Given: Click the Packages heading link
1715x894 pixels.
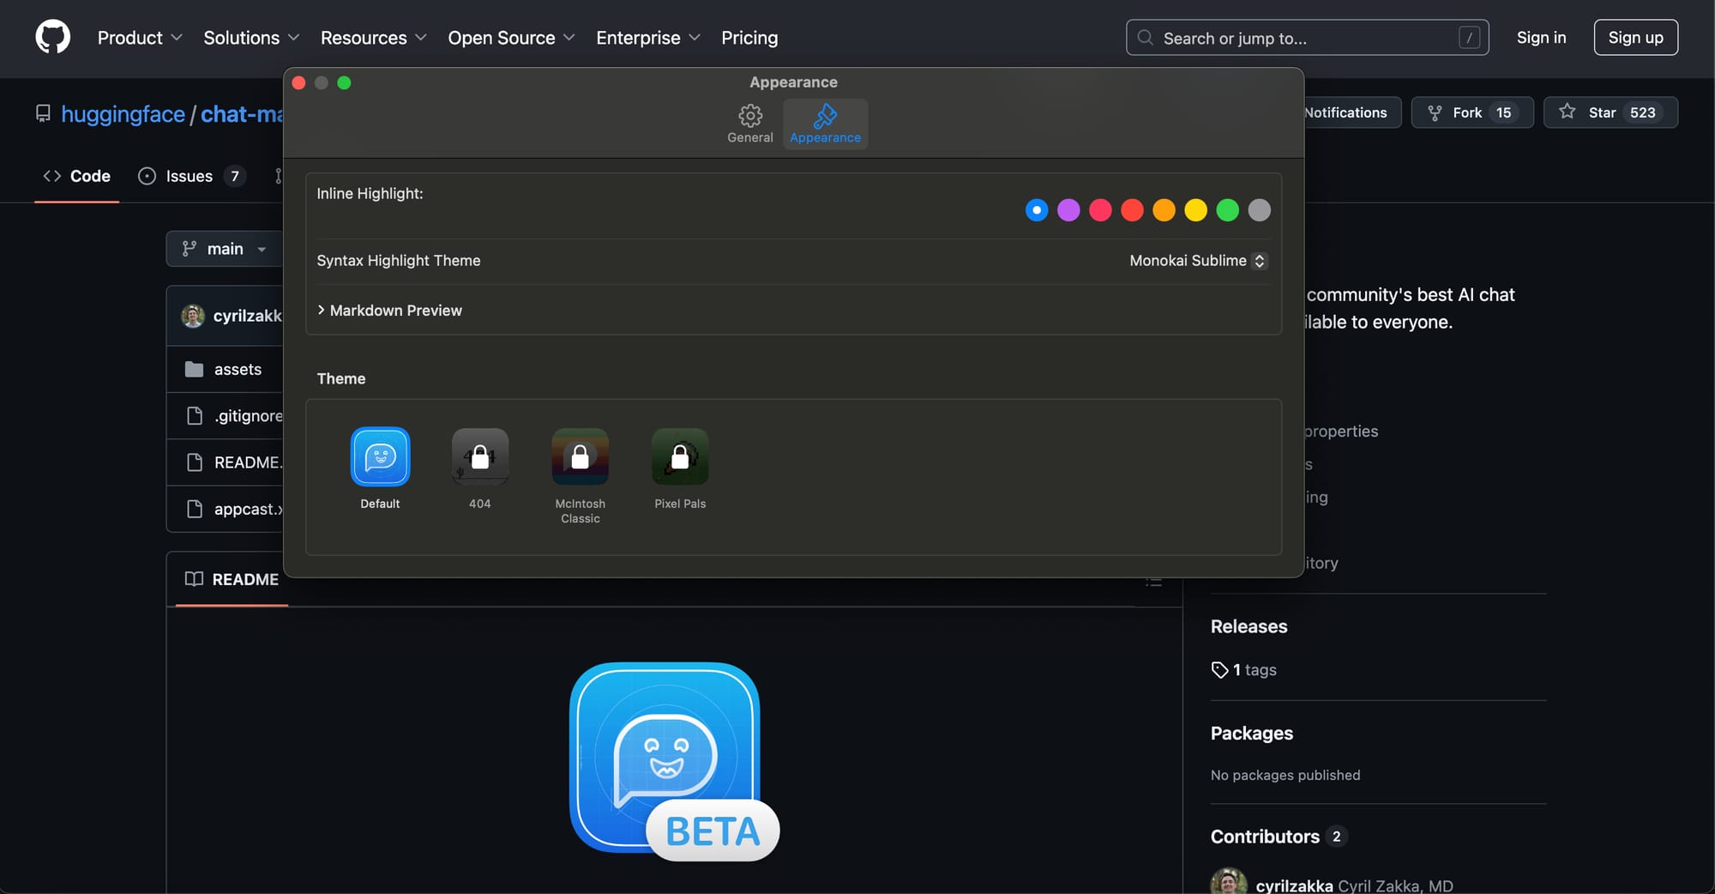Looking at the screenshot, I should tap(1252, 734).
